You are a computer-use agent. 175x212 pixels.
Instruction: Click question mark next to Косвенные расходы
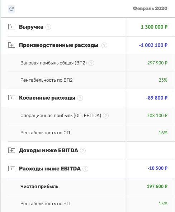coord(80,98)
